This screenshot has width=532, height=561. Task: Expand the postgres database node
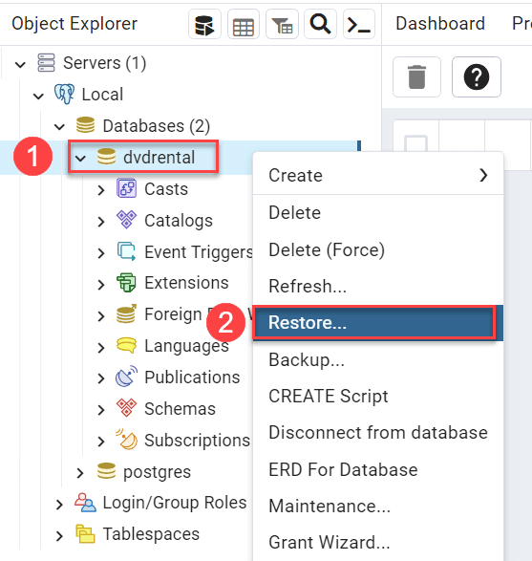[80, 473]
